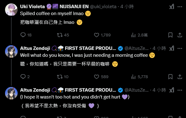View analytics for tweet with 2.8萬 views

(x=133, y=35)
